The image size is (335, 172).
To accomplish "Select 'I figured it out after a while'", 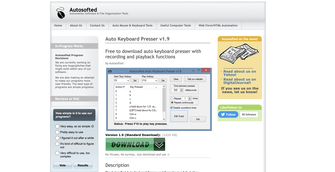I will 57,138.
